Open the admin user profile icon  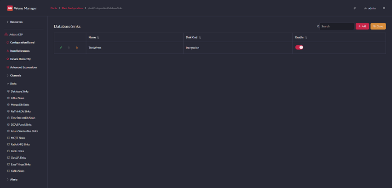(365, 8)
